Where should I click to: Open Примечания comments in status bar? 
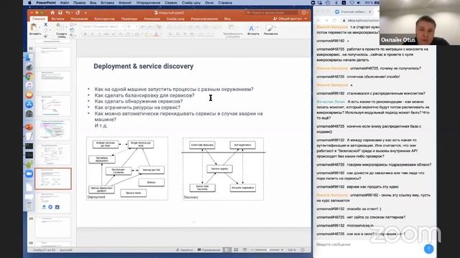point(209,250)
